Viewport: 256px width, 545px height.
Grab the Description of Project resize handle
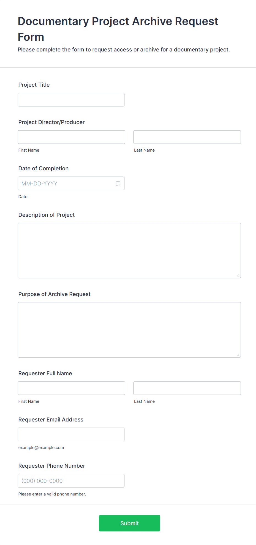pos(238,275)
